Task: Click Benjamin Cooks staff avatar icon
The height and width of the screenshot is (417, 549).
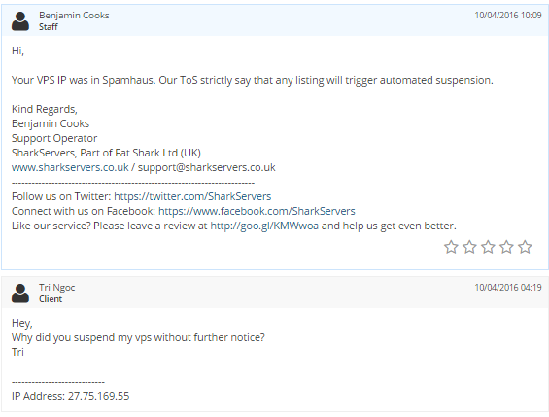Action: (20, 21)
